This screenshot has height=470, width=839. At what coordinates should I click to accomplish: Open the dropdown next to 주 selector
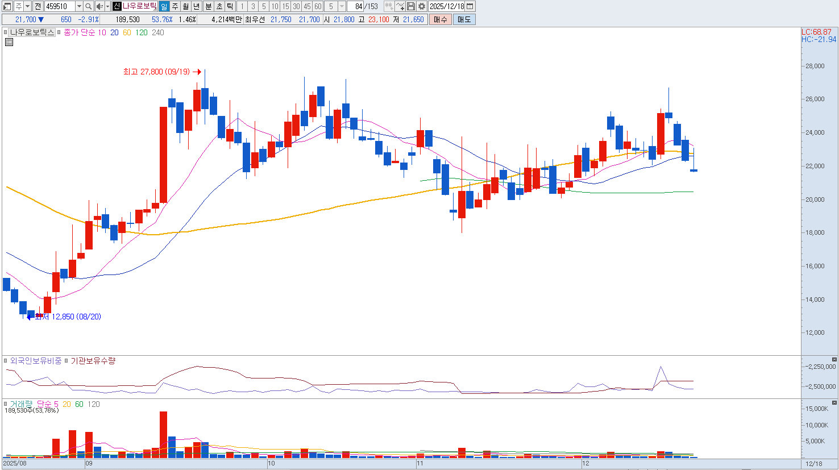point(27,6)
